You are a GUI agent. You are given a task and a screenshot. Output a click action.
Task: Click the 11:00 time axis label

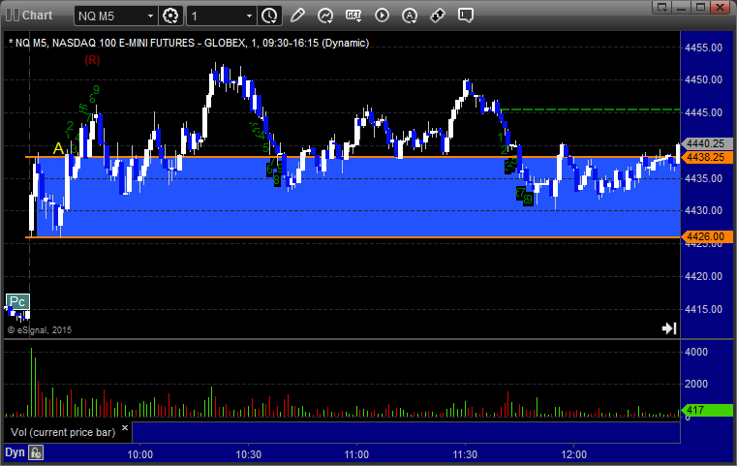click(x=356, y=454)
